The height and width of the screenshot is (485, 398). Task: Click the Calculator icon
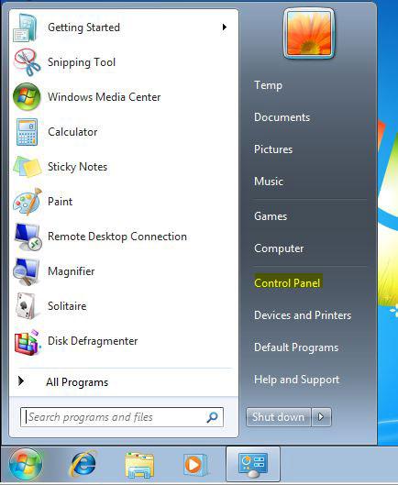(27, 132)
